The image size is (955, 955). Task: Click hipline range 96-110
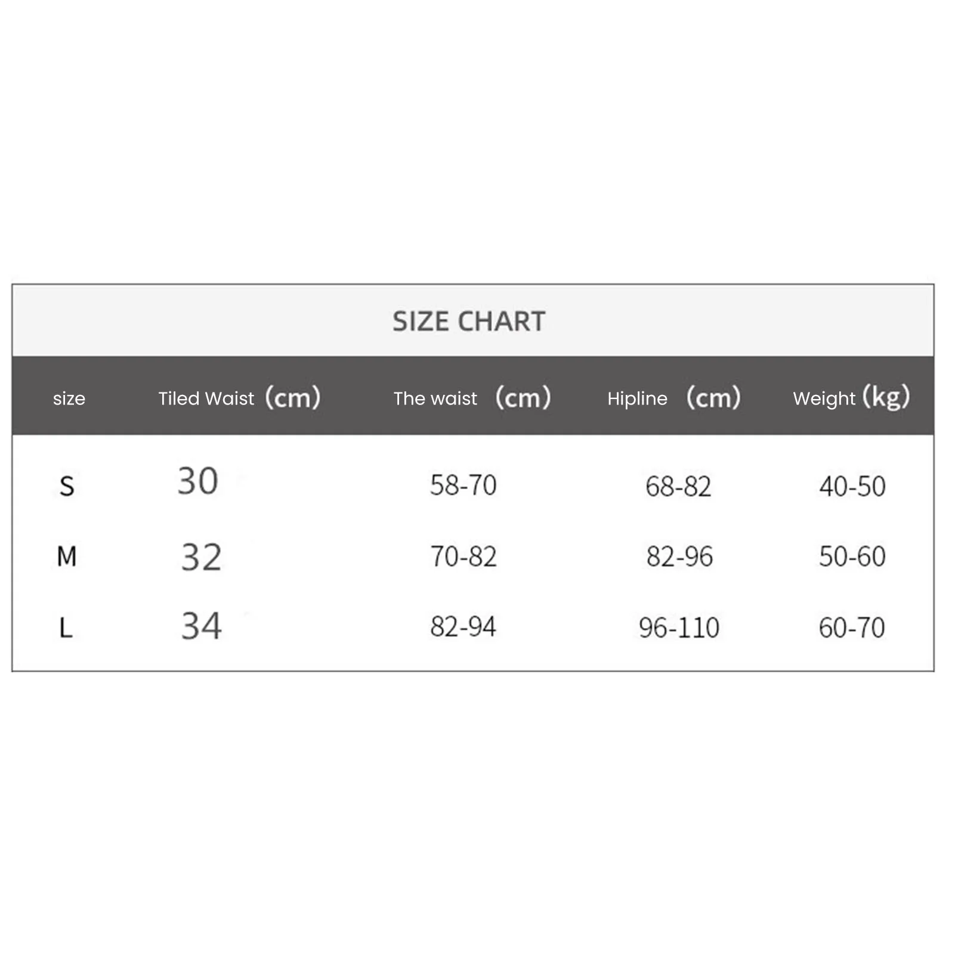click(679, 628)
